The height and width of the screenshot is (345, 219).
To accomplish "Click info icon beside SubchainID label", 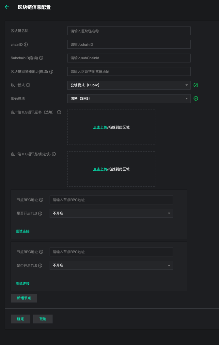I will tap(41, 58).
